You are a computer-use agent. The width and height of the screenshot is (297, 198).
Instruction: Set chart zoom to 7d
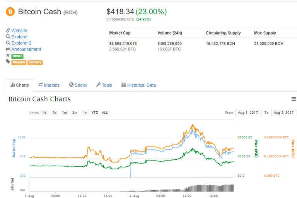point(55,113)
